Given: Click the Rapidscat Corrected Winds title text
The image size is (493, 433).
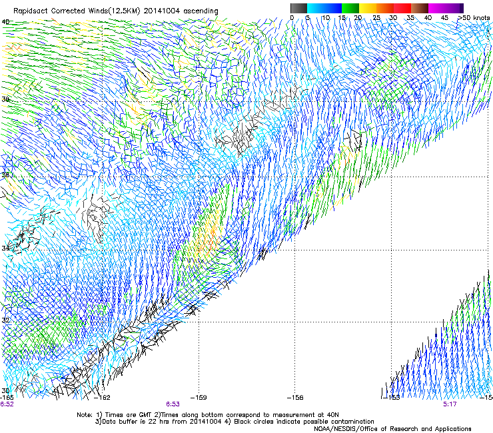Looking at the screenshot, I should pos(116,11).
